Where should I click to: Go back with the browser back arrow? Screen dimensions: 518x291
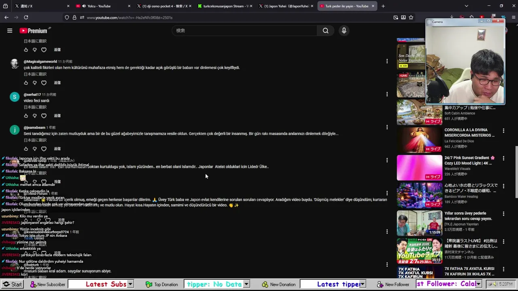tap(6, 17)
